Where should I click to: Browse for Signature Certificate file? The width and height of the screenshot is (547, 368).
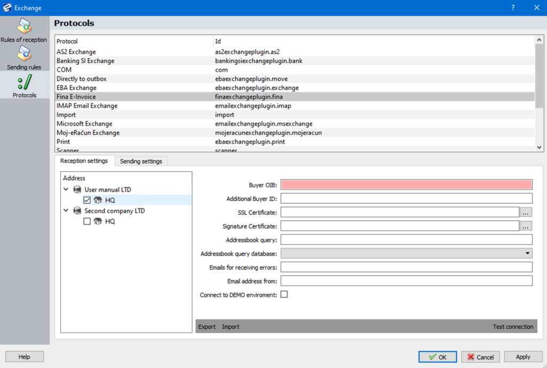(x=526, y=226)
